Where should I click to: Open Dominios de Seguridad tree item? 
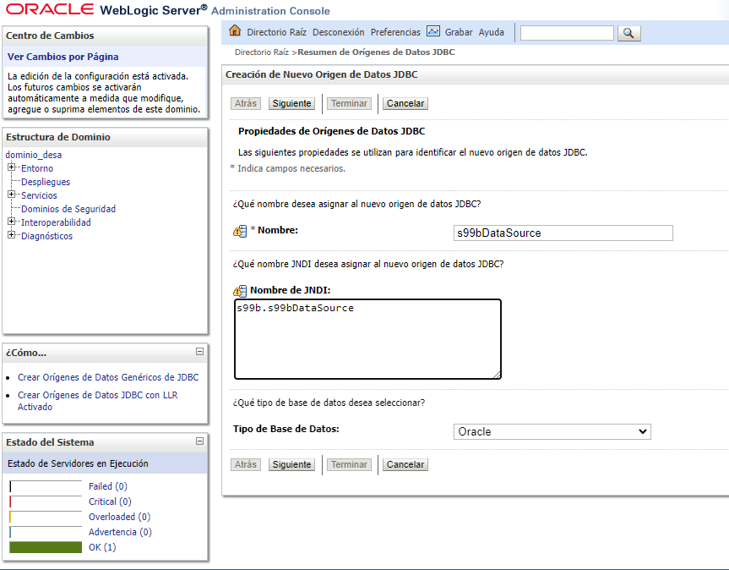point(68,209)
